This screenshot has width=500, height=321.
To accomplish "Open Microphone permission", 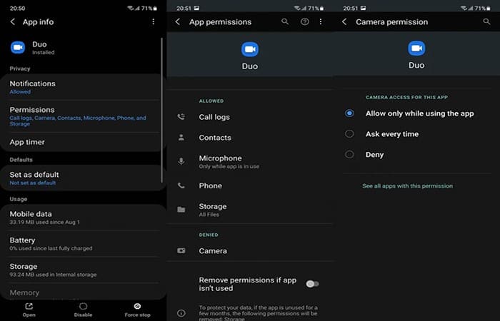I will (x=250, y=161).
